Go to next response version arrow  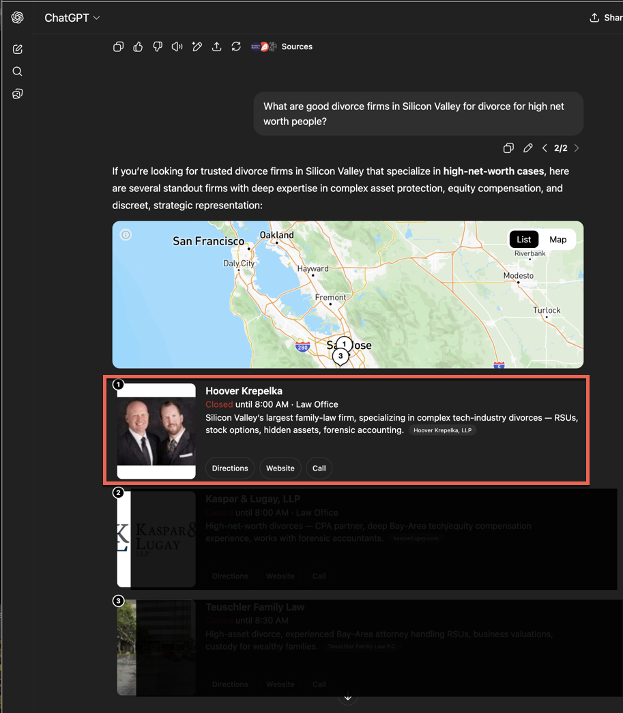pyautogui.click(x=577, y=148)
